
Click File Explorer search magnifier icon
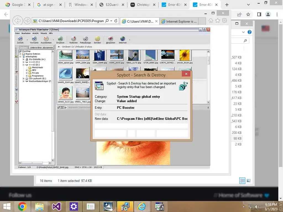(x=245, y=41)
